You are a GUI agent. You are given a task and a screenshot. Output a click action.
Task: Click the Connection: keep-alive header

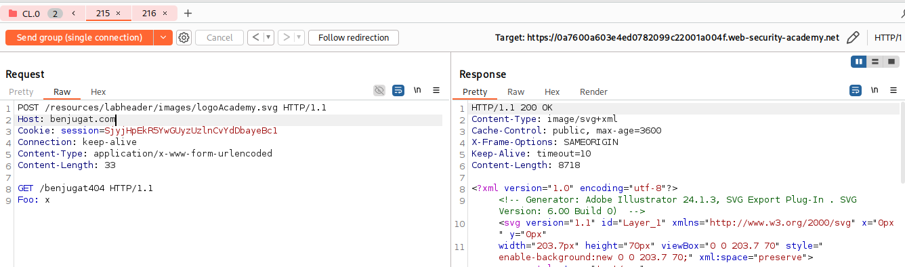point(77,142)
